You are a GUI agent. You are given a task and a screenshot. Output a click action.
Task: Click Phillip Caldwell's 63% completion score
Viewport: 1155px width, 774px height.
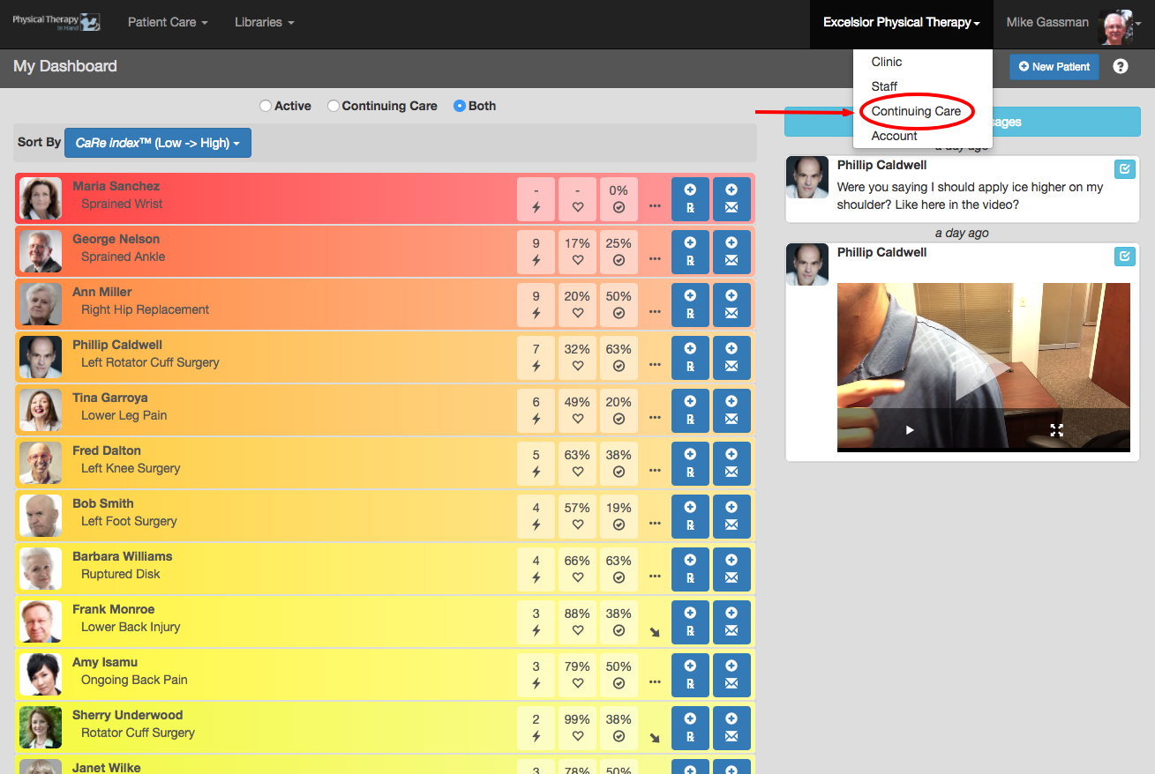tap(619, 357)
